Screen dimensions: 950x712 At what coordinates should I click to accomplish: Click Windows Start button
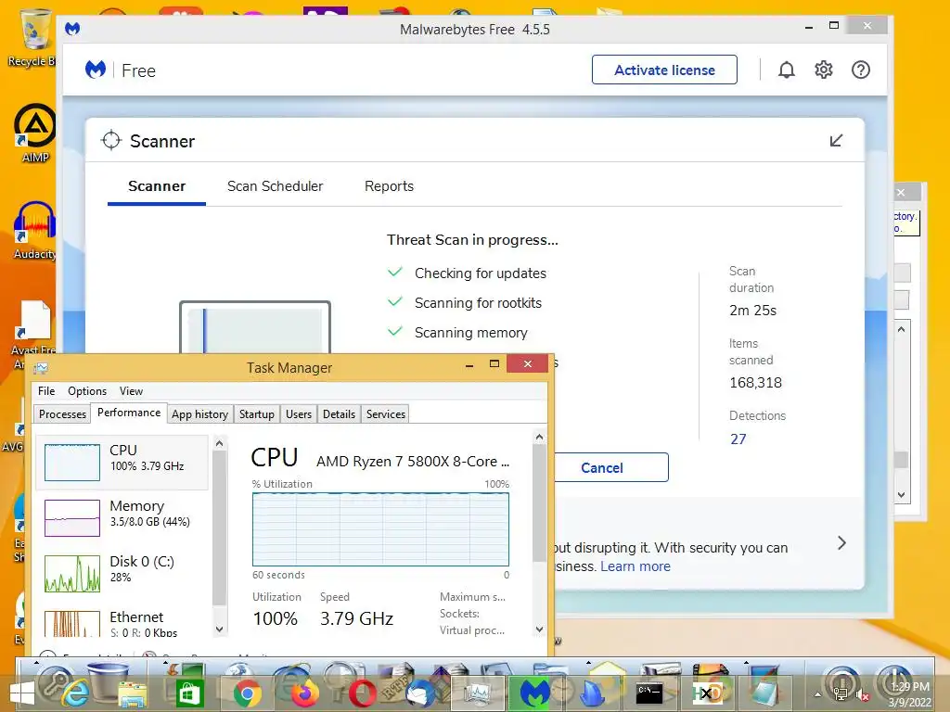point(22,693)
